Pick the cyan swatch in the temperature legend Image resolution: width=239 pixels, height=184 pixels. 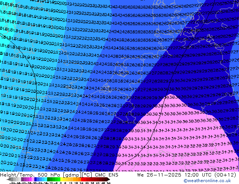coord(46,179)
